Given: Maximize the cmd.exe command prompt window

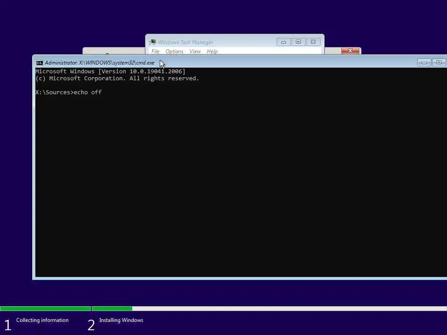Looking at the screenshot, I should tap(439, 62).
